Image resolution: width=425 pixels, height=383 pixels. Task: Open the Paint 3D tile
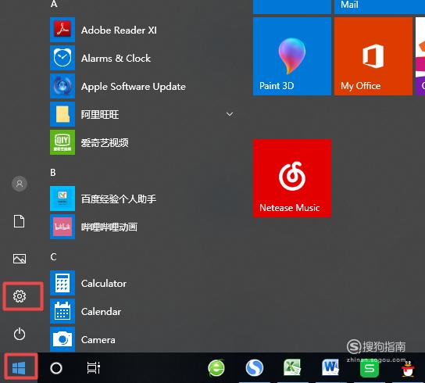(292, 56)
